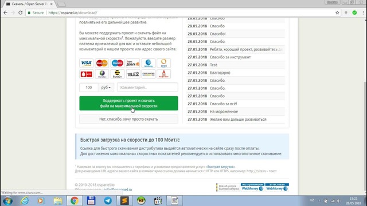367x206 pixels.
Task: Click the 'мы принимаем WebMoney' badge
Action: (252, 187)
